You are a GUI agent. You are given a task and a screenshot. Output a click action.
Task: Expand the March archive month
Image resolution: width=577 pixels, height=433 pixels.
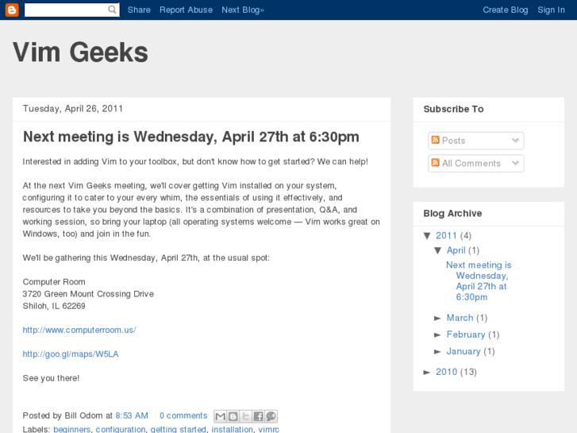[x=438, y=318]
